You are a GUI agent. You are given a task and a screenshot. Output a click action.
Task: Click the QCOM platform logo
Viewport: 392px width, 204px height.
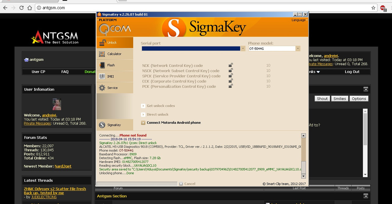[x=115, y=29]
